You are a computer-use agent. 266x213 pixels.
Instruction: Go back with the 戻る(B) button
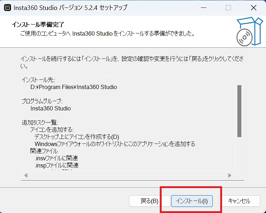pos(149,201)
